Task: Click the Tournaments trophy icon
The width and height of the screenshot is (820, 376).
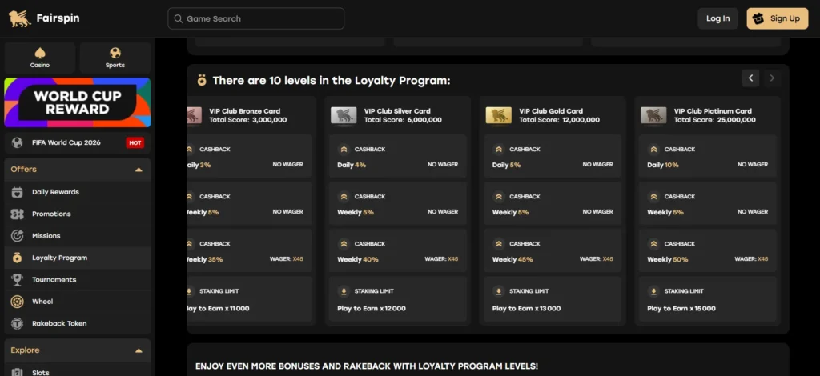Action: coord(18,280)
